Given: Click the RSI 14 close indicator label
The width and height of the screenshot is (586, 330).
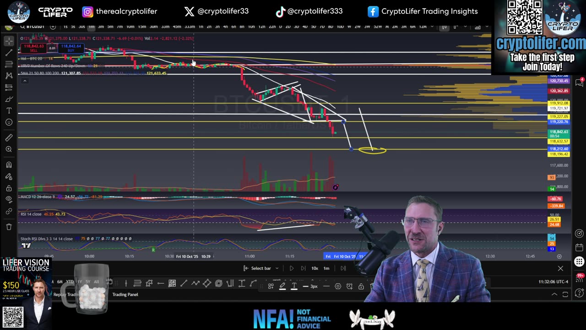Looking at the screenshot, I should coord(31,214).
